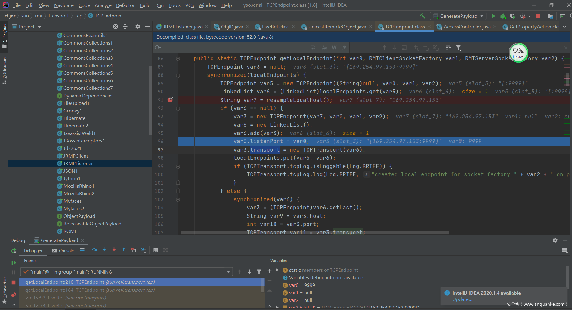572x310 pixels.
Task: Resume program using the green play icon
Action: tap(14, 263)
